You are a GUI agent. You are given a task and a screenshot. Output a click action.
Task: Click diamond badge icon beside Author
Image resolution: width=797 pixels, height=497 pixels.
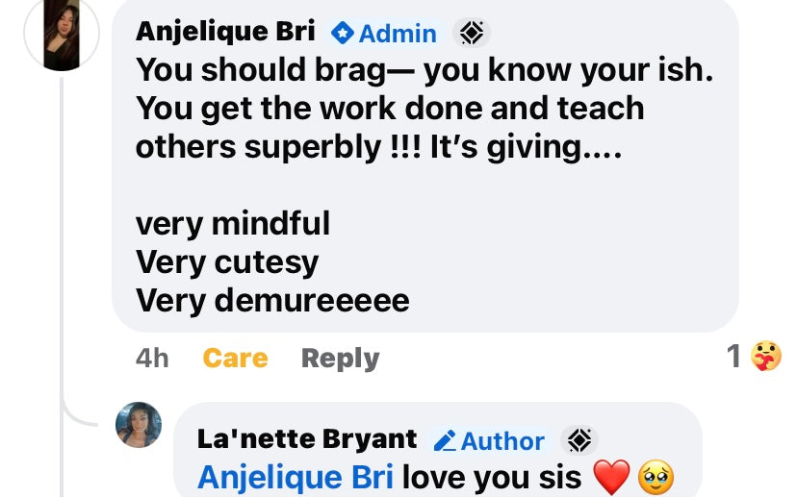click(x=578, y=439)
